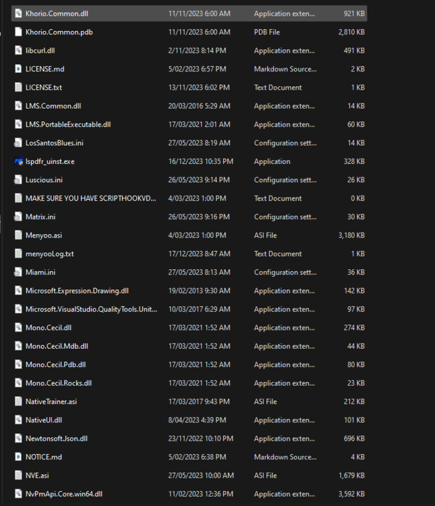Select the file name Matrix.ini
This screenshot has width=435, height=506.
40,217
